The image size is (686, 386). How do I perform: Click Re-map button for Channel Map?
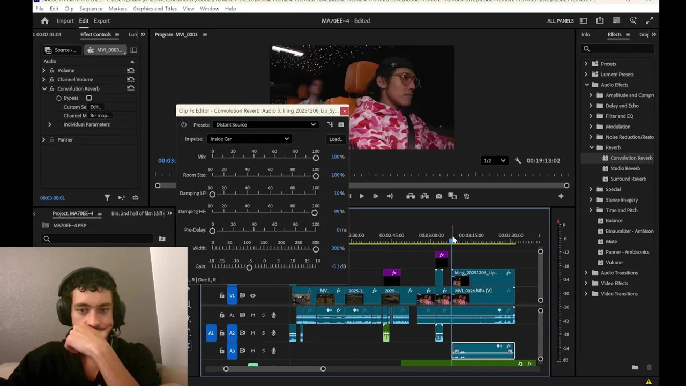point(100,116)
